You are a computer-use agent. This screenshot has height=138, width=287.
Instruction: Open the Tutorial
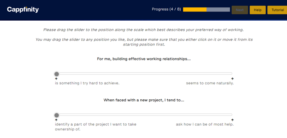pyautogui.click(x=277, y=10)
